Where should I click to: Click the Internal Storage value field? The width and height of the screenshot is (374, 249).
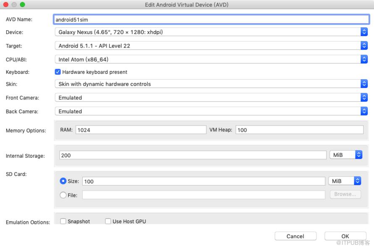click(193, 155)
